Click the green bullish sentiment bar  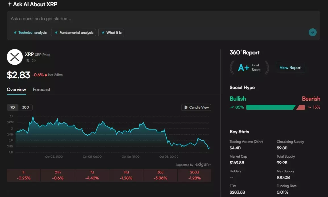click(x=270, y=107)
